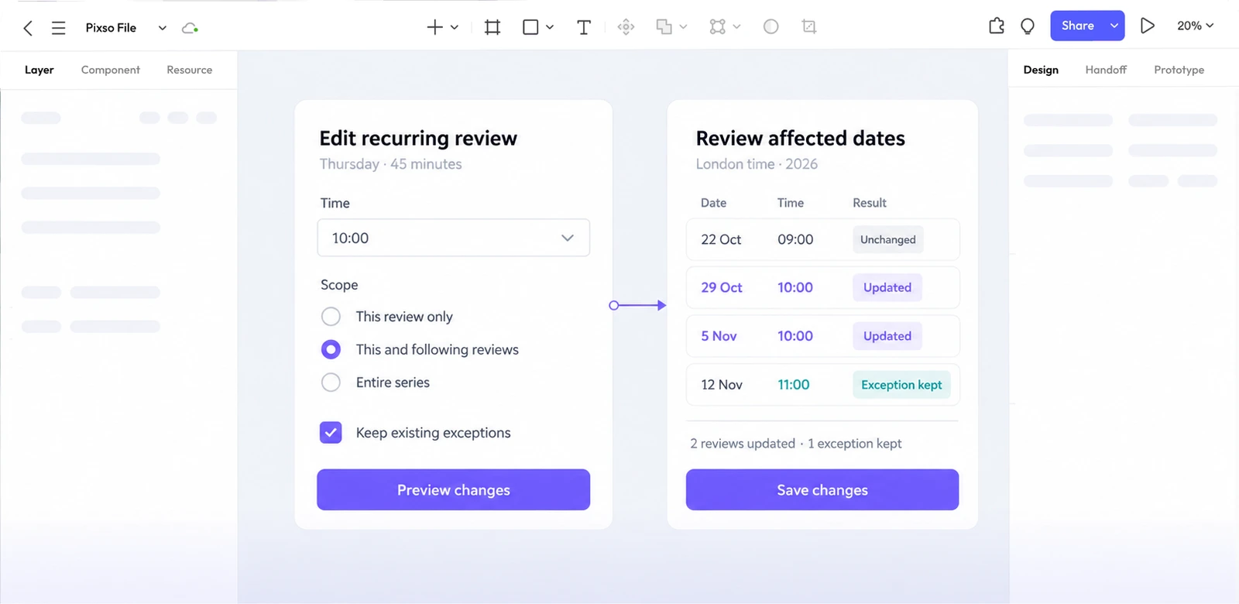Select 'This and following reviews' radio button
1239x604 pixels.
tap(331, 350)
